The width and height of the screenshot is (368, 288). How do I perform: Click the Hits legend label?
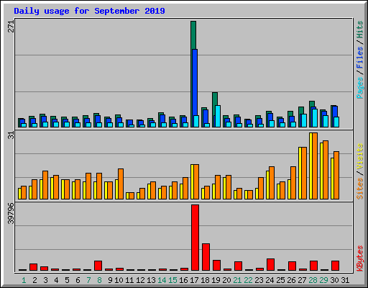(360, 30)
